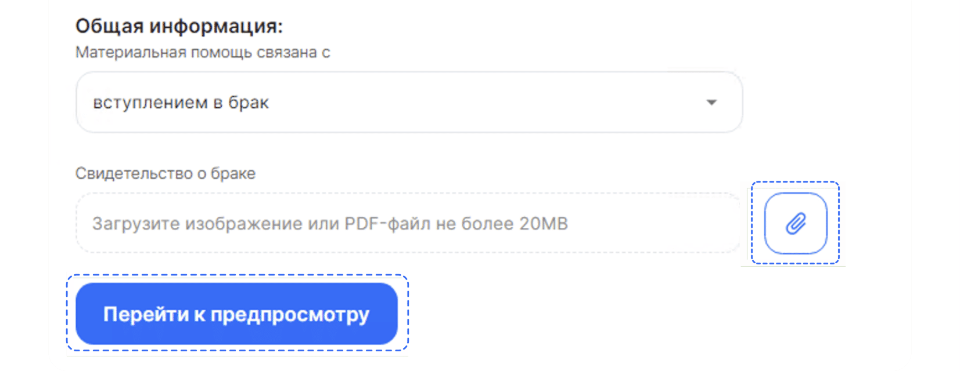Click 'Перейти к предпросмотру' button
Screen dimensions: 960x371
(x=236, y=314)
